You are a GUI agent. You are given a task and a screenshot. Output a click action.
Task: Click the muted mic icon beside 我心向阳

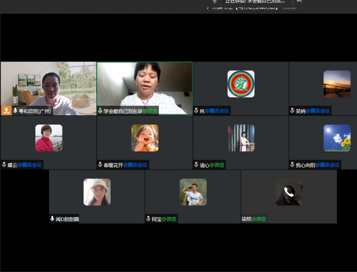(x=292, y=165)
